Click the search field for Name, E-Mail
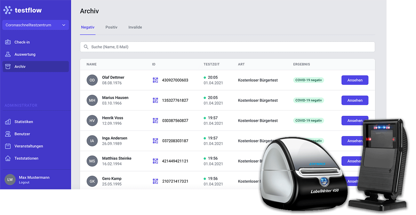The width and height of the screenshot is (416, 215). [x=227, y=47]
